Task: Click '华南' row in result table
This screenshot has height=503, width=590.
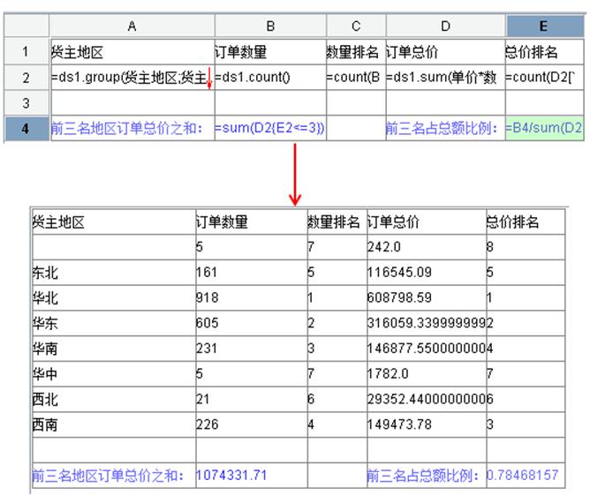Action: point(299,349)
